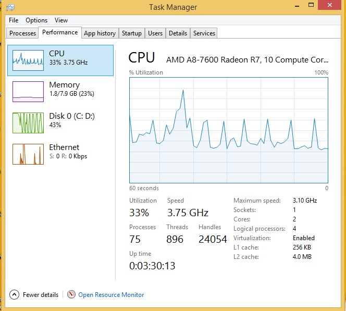The height and width of the screenshot is (311, 346).
Task: Select the Ethernet mini graph thumbnail
Action: coord(28,154)
